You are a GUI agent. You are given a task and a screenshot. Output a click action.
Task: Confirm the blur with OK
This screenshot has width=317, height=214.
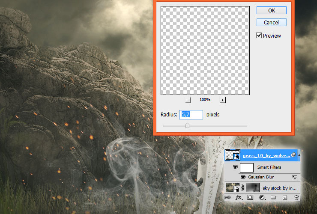(x=272, y=10)
